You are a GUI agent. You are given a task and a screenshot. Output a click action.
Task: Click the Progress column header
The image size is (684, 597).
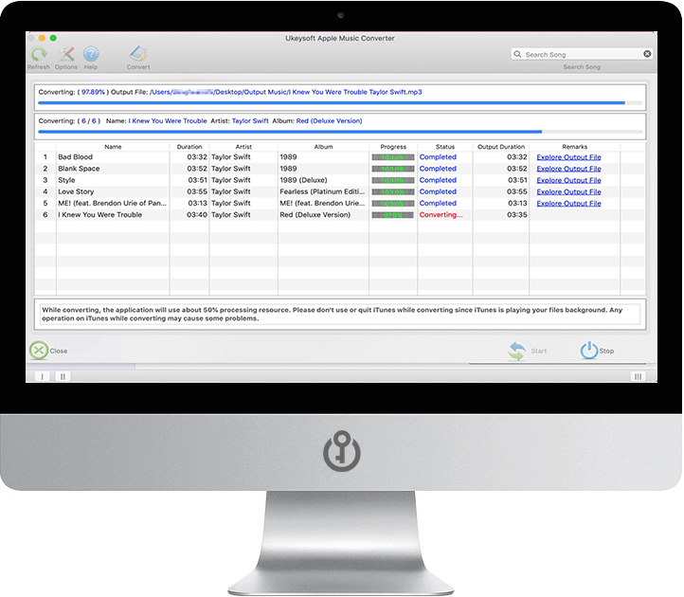(393, 147)
